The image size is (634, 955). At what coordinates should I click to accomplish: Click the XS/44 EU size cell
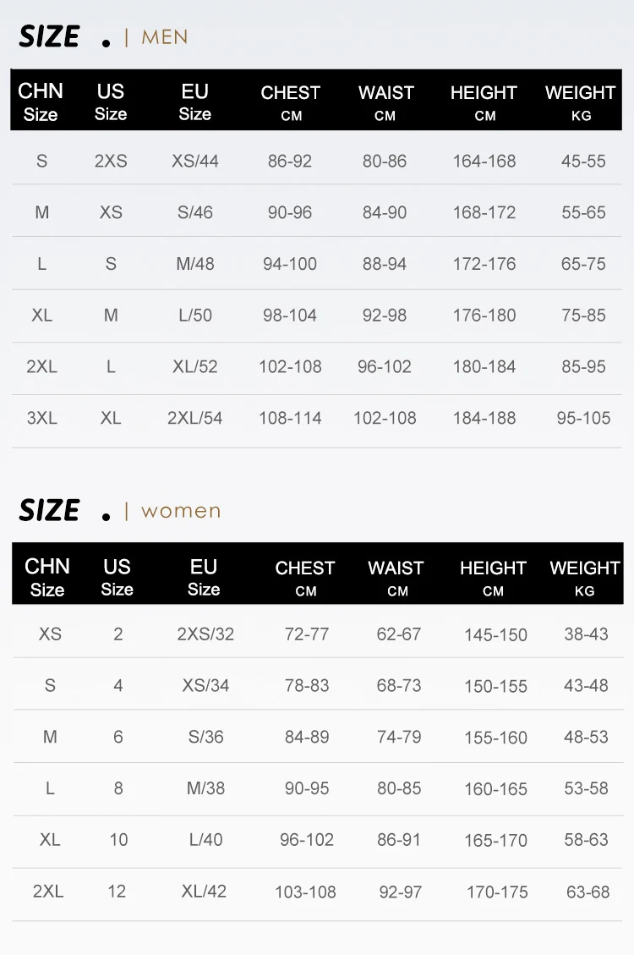tap(195, 161)
